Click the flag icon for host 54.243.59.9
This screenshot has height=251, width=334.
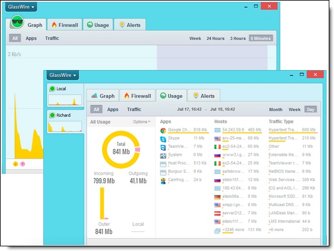[218, 130]
